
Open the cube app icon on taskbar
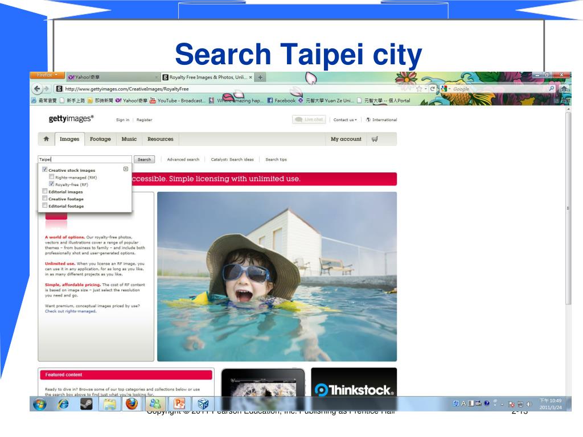pyautogui.click(x=203, y=404)
